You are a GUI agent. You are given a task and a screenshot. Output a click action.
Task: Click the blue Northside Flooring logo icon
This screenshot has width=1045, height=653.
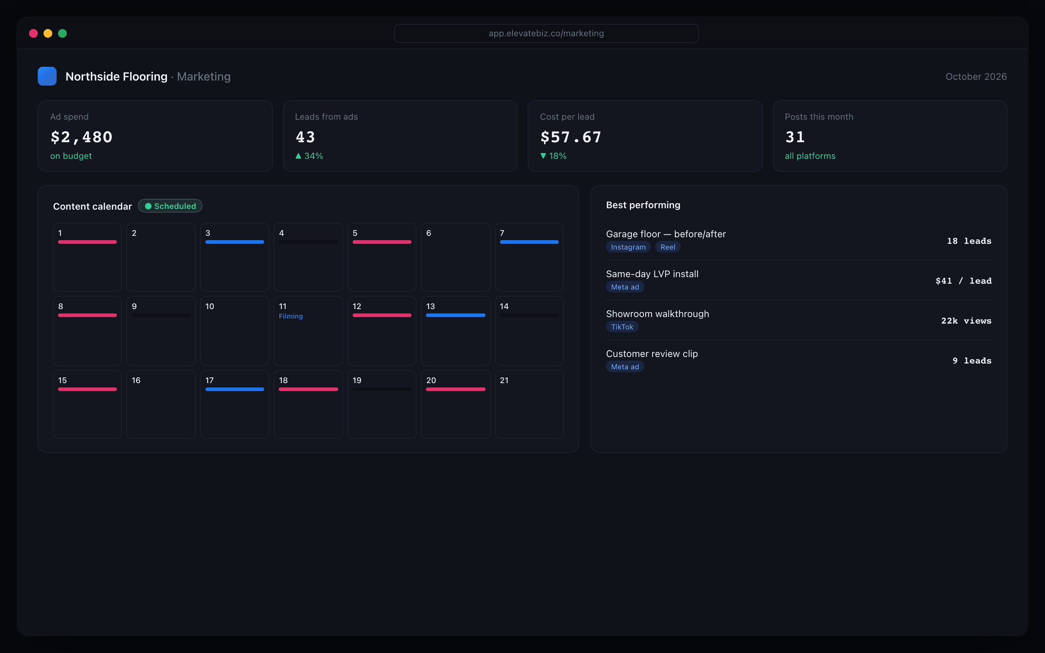[47, 76]
